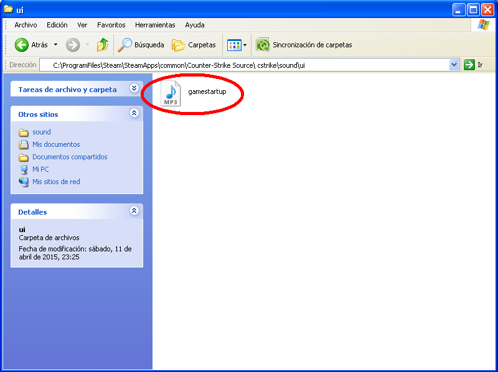Collapse the Otros sitios panel
The image size is (498, 372).
(x=134, y=113)
